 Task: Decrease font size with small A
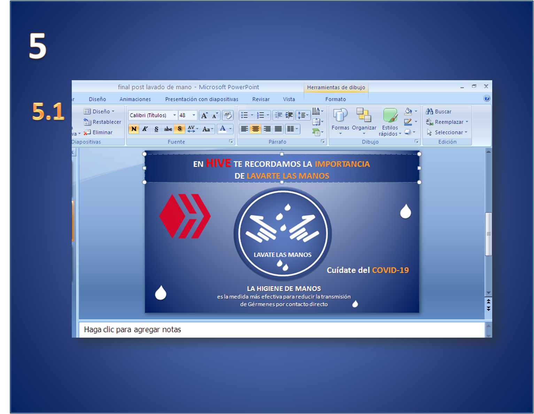[x=215, y=115]
